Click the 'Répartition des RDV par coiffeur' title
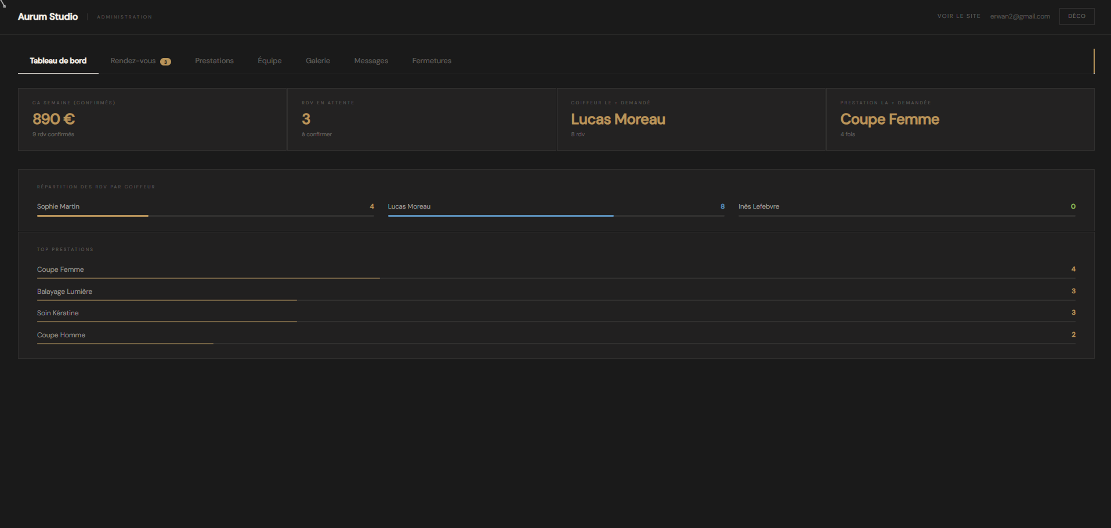1111x528 pixels. pos(96,187)
